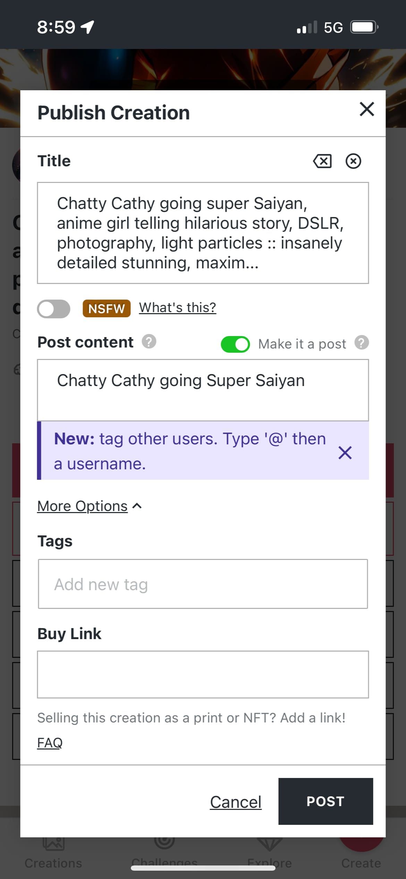406x879 pixels.
Task: Clear the title with the circled X icon
Action: 353,161
